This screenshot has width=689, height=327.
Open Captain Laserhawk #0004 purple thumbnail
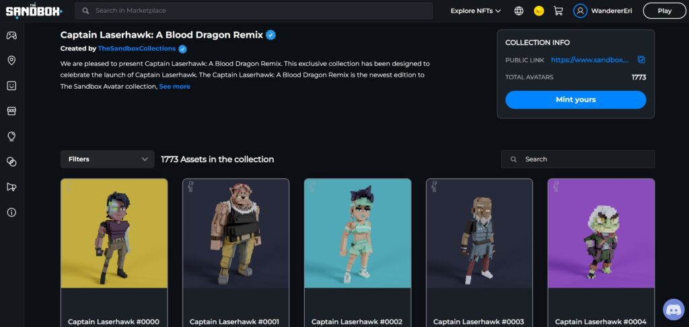(601, 233)
